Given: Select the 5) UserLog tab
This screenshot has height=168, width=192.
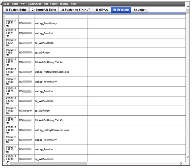Looking at the screenshot, I should tap(120, 10).
